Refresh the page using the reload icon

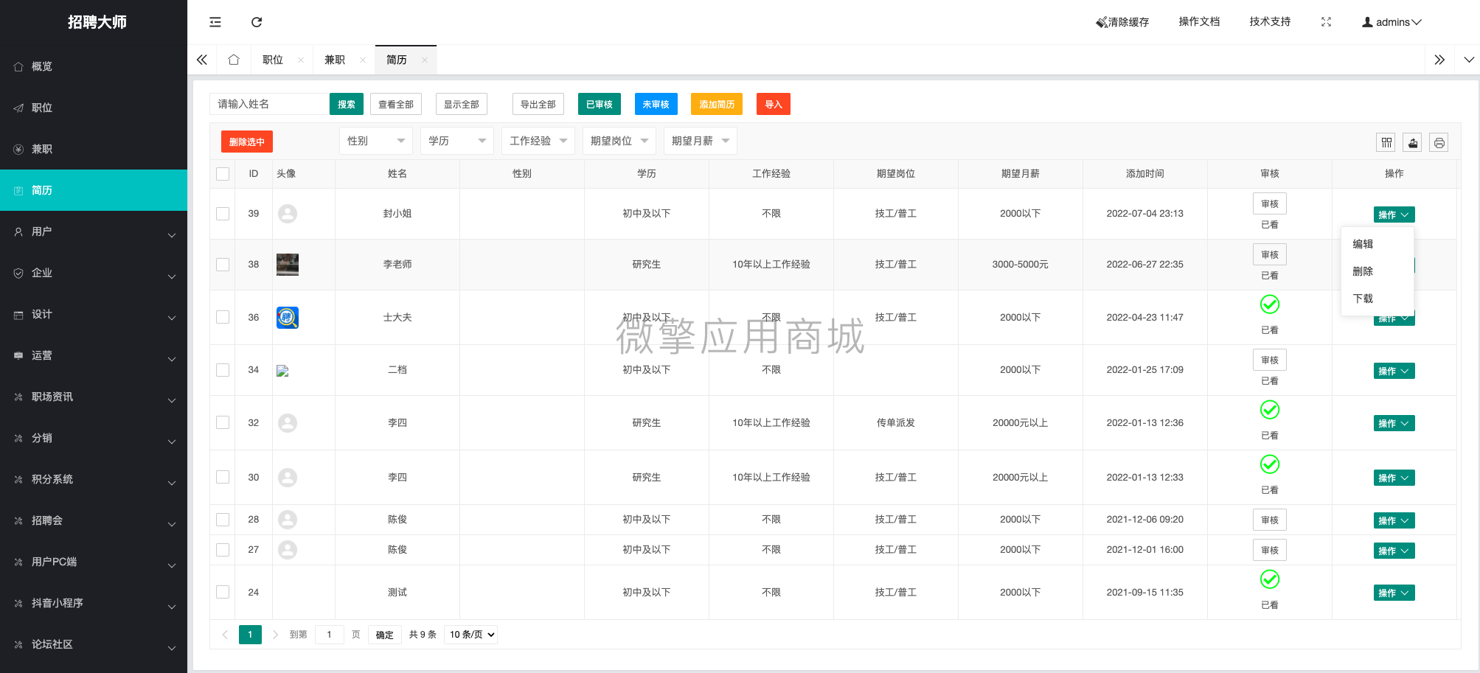pos(256,22)
